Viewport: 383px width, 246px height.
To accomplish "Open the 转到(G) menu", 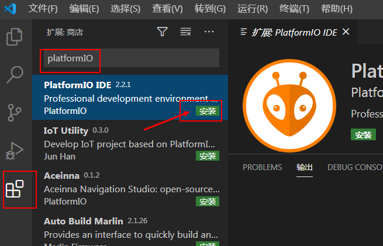I will (x=210, y=9).
